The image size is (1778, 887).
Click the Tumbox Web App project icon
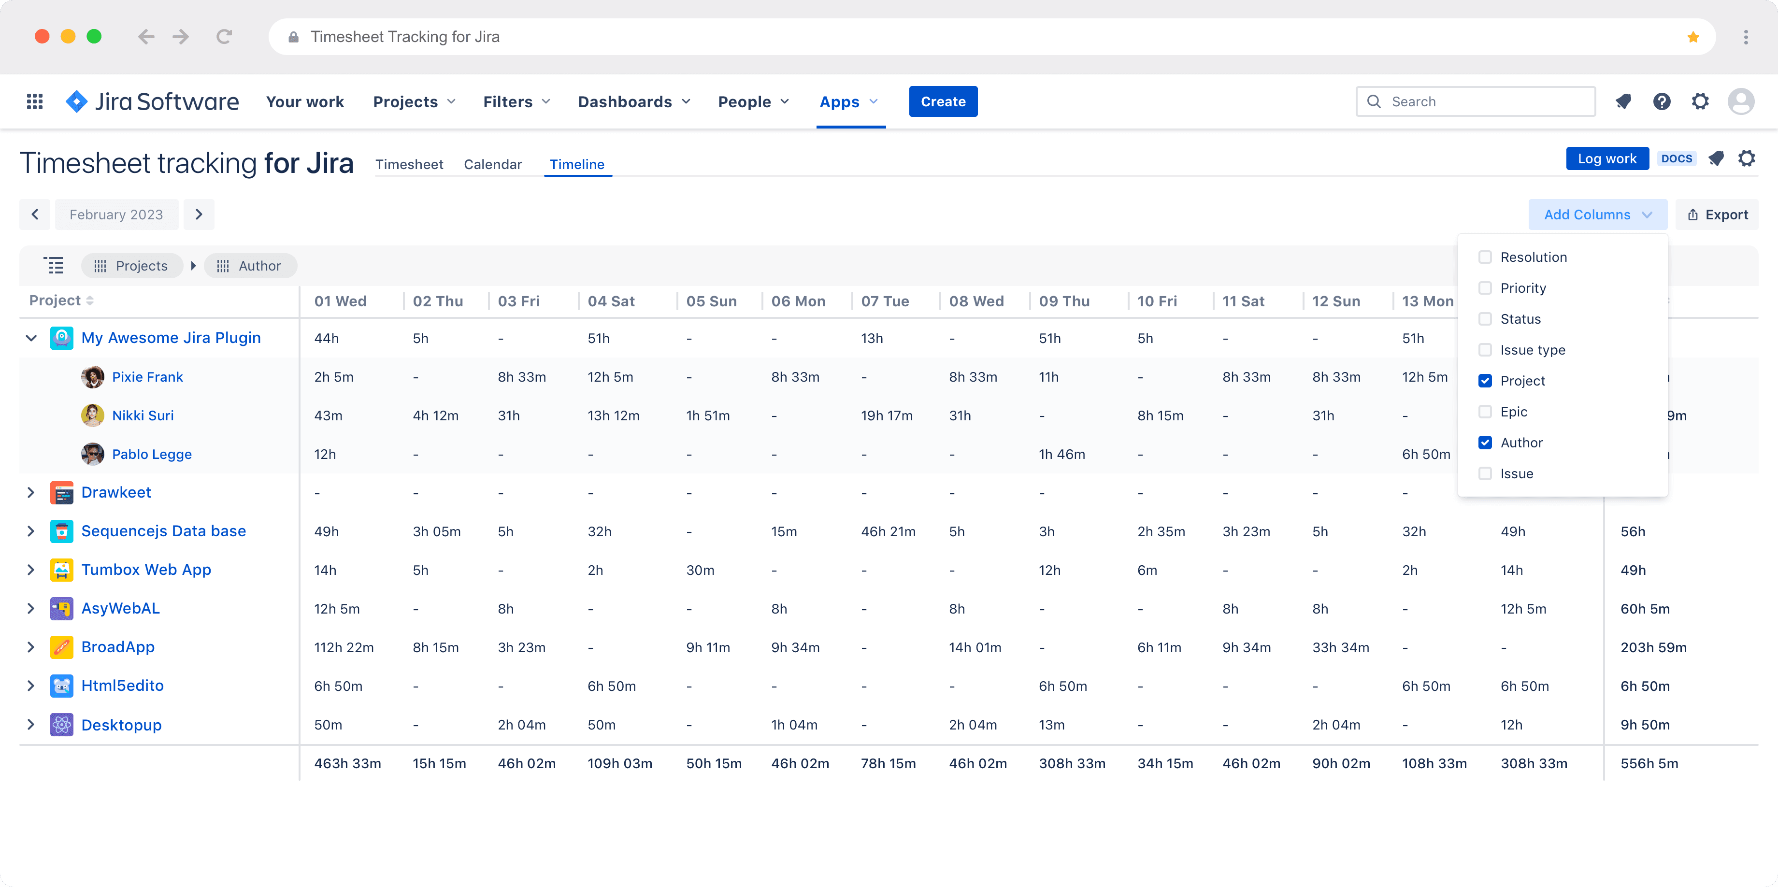[61, 570]
